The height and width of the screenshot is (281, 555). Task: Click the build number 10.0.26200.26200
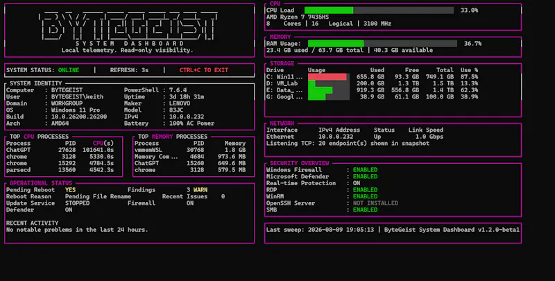(x=79, y=117)
